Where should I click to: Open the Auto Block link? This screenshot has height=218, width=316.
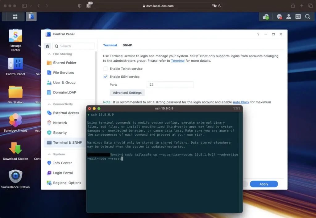pos(241,102)
